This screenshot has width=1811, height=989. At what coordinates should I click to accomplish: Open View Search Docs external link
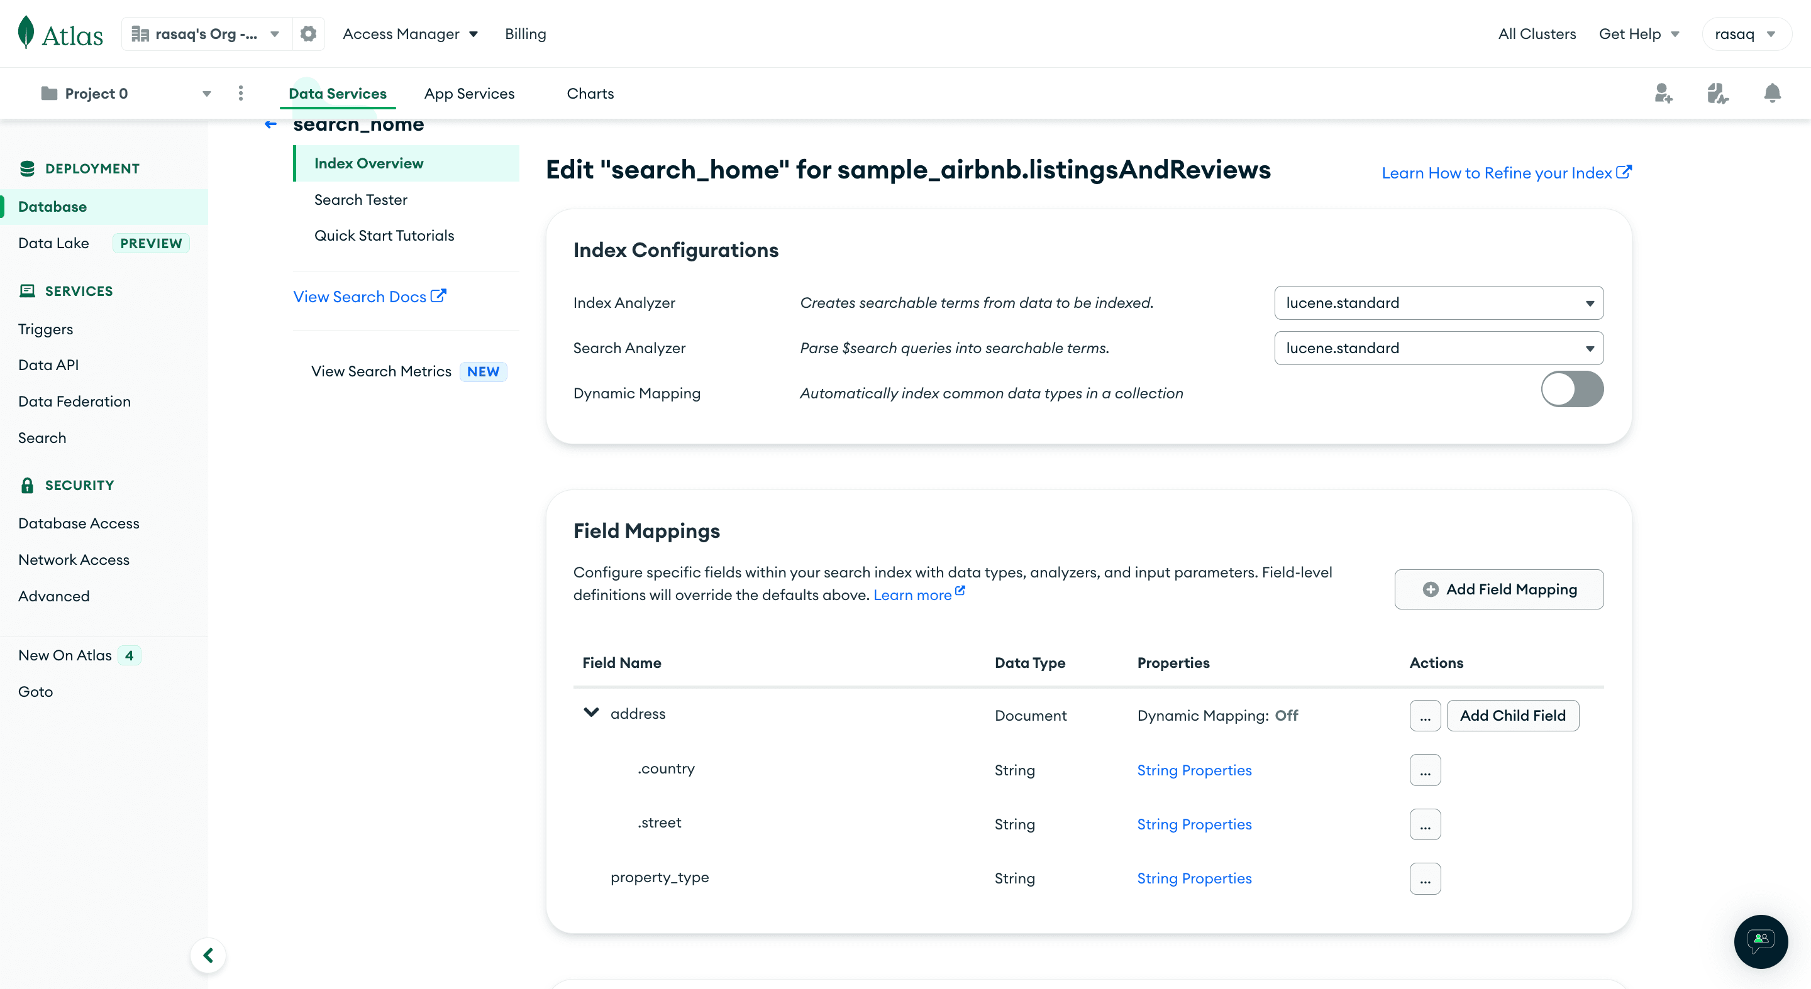(x=370, y=296)
